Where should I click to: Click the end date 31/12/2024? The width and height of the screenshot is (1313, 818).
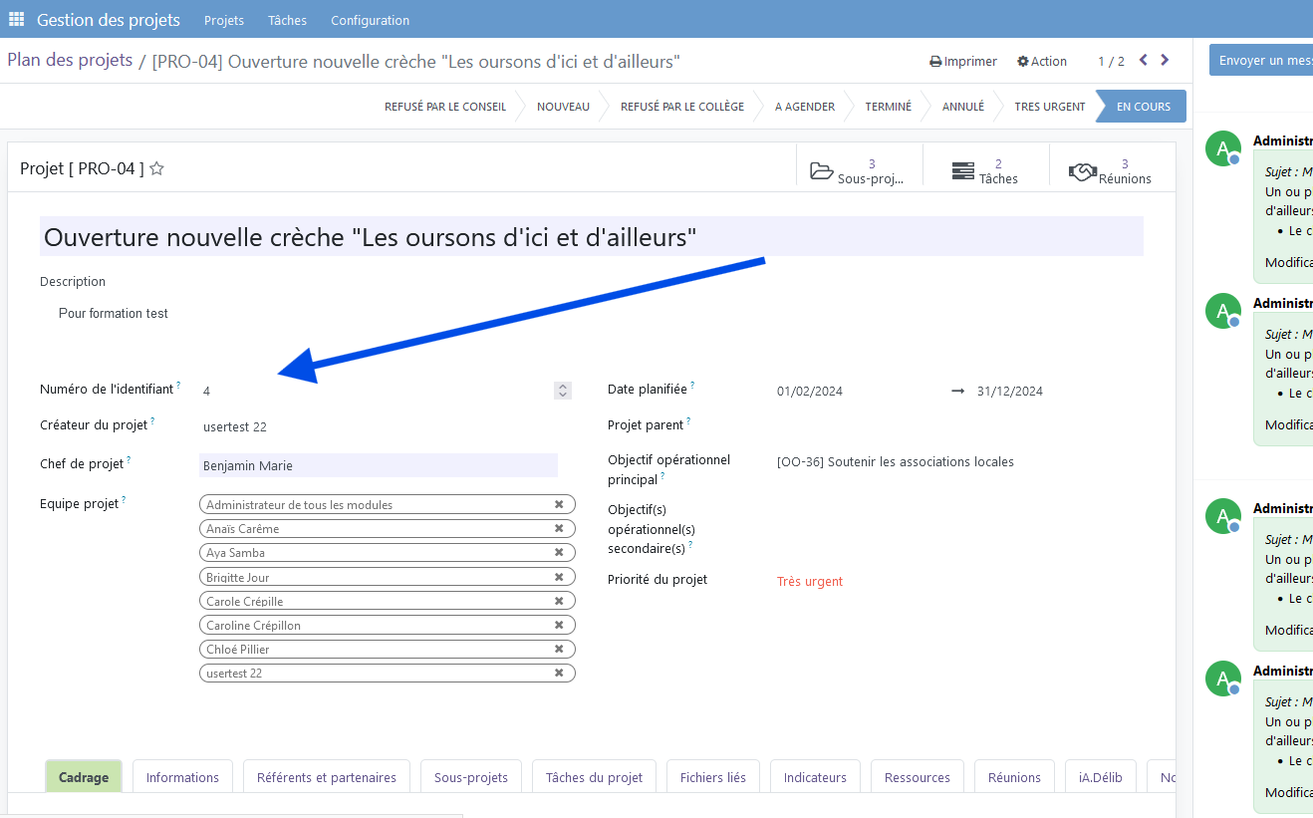coord(1010,391)
